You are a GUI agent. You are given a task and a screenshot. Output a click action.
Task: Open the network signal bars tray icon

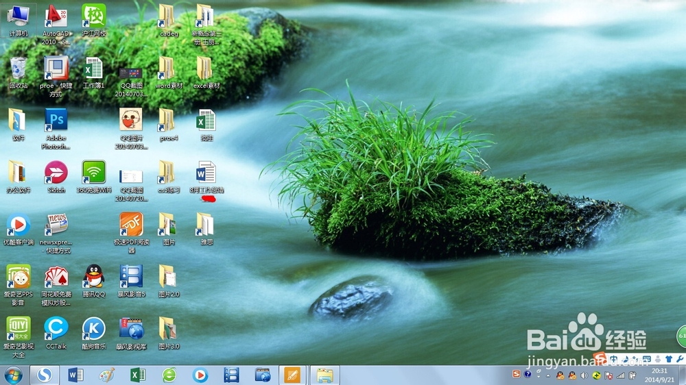pyautogui.click(x=620, y=375)
